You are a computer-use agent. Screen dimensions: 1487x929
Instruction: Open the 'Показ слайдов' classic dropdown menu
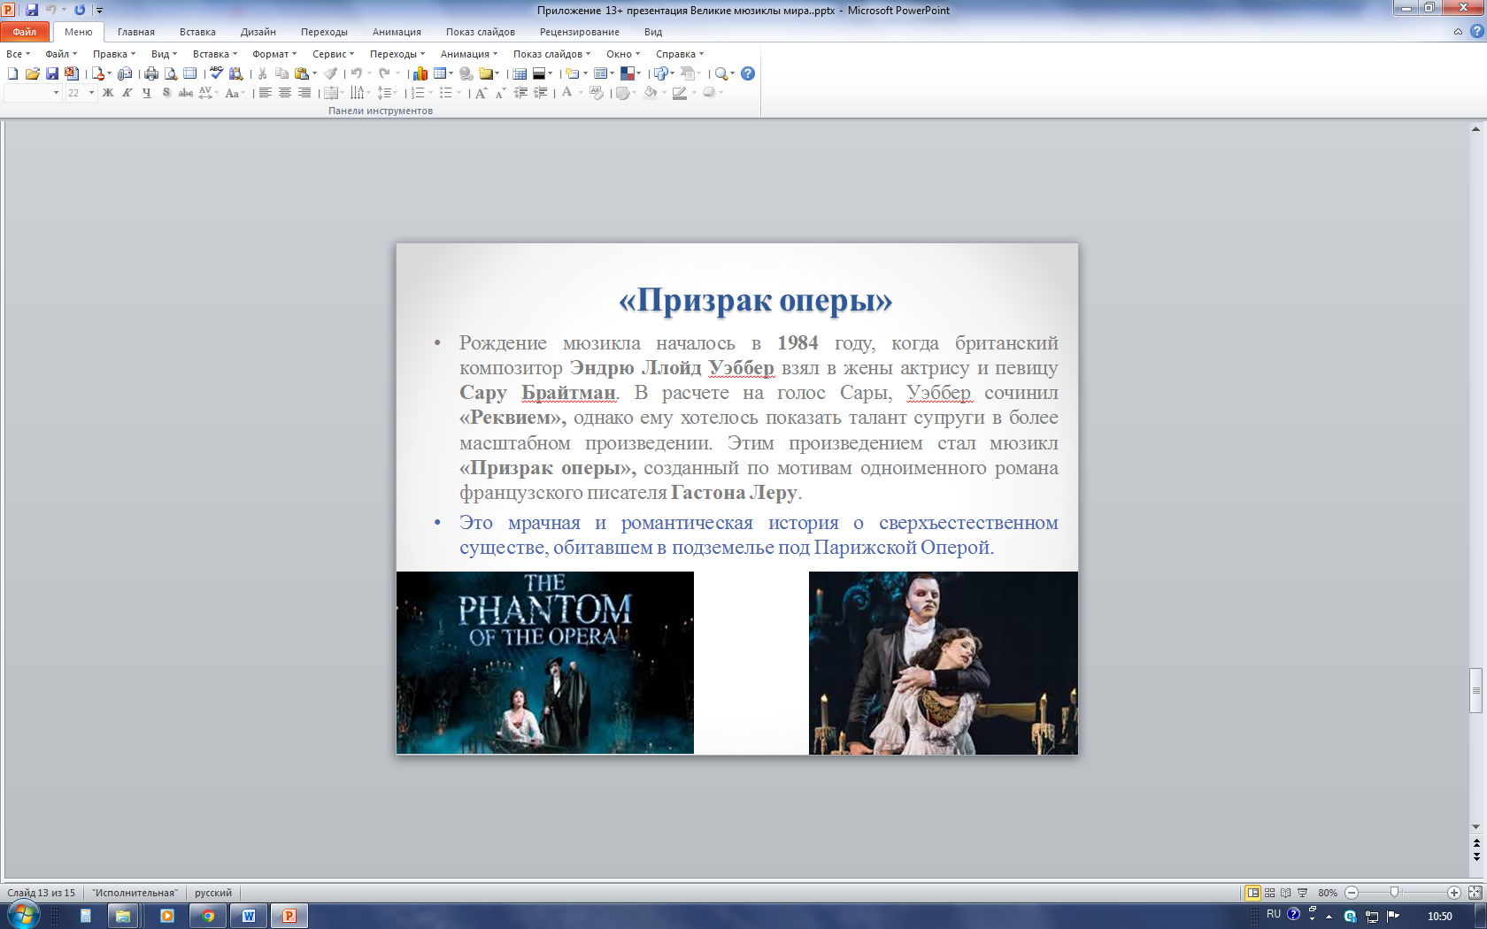click(x=551, y=54)
